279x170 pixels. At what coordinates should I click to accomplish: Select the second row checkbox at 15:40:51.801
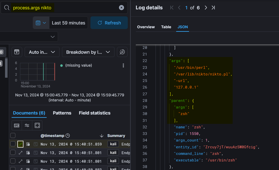tap(13, 152)
